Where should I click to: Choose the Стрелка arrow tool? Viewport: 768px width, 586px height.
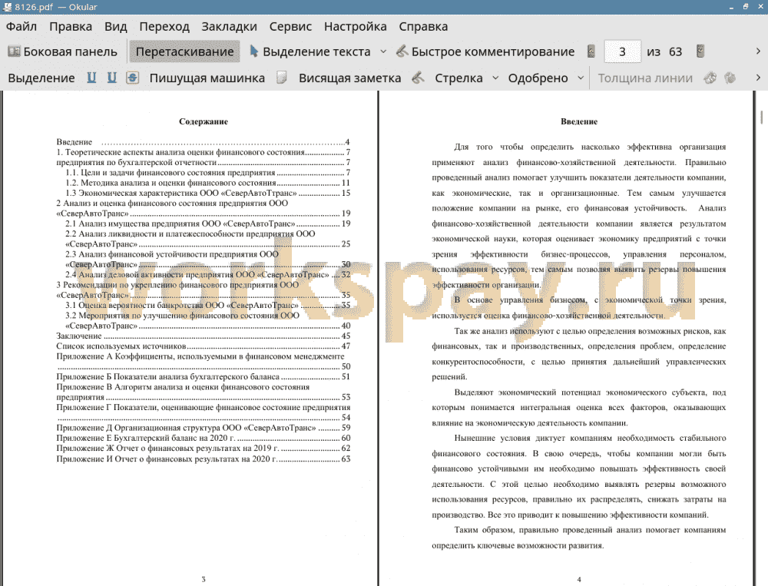458,78
